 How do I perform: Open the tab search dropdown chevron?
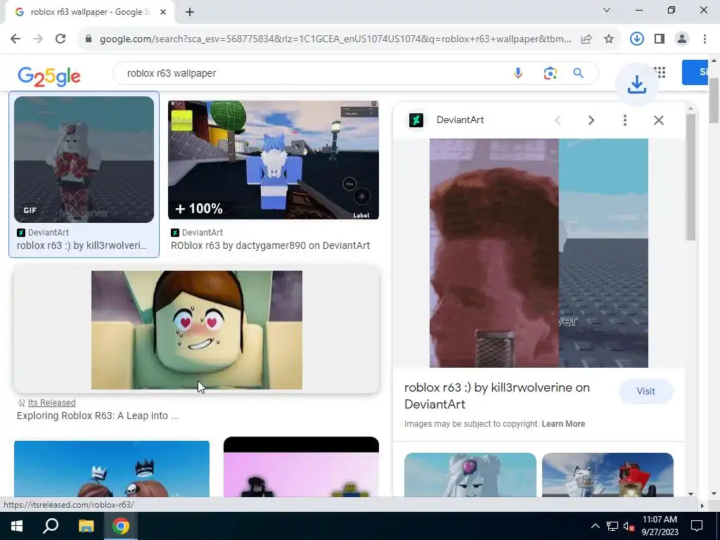coord(607,10)
